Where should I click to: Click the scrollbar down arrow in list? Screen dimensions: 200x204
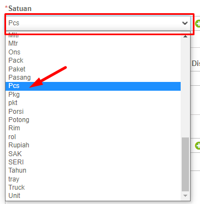[185, 196]
